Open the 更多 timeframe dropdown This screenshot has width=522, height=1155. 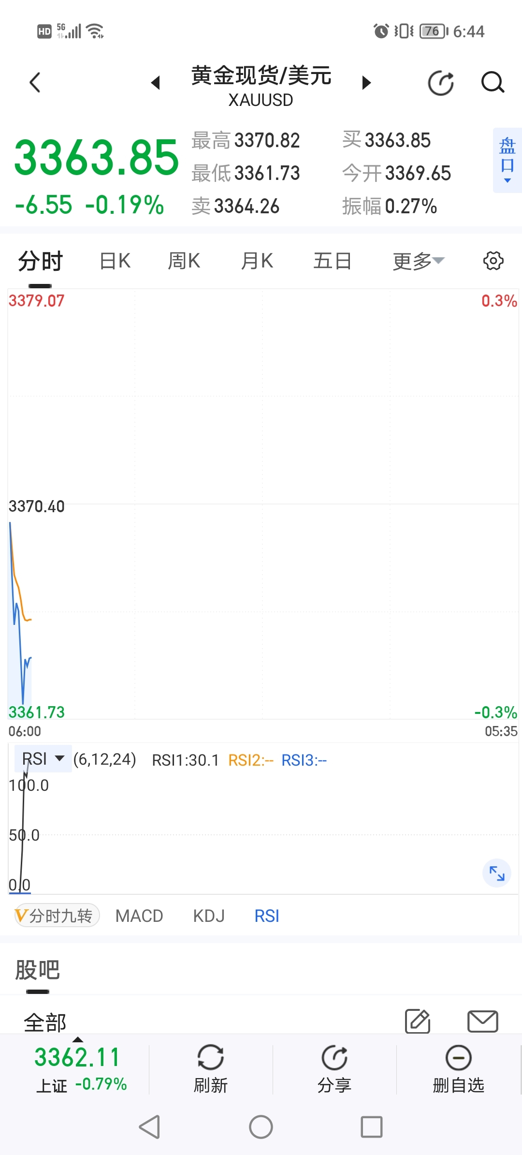pyautogui.click(x=418, y=261)
